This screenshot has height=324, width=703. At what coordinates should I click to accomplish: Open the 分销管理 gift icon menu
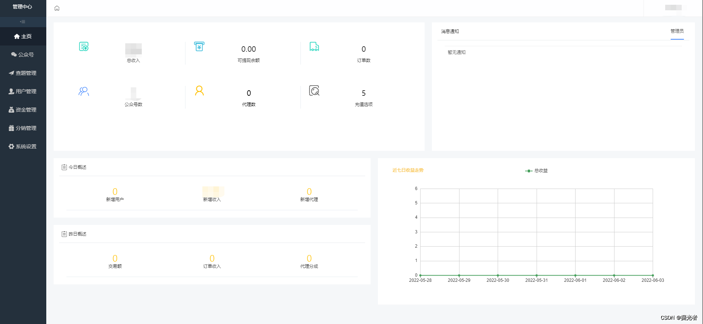23,128
